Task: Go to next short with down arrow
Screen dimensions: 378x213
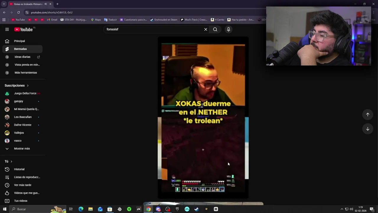Action: (x=368, y=129)
